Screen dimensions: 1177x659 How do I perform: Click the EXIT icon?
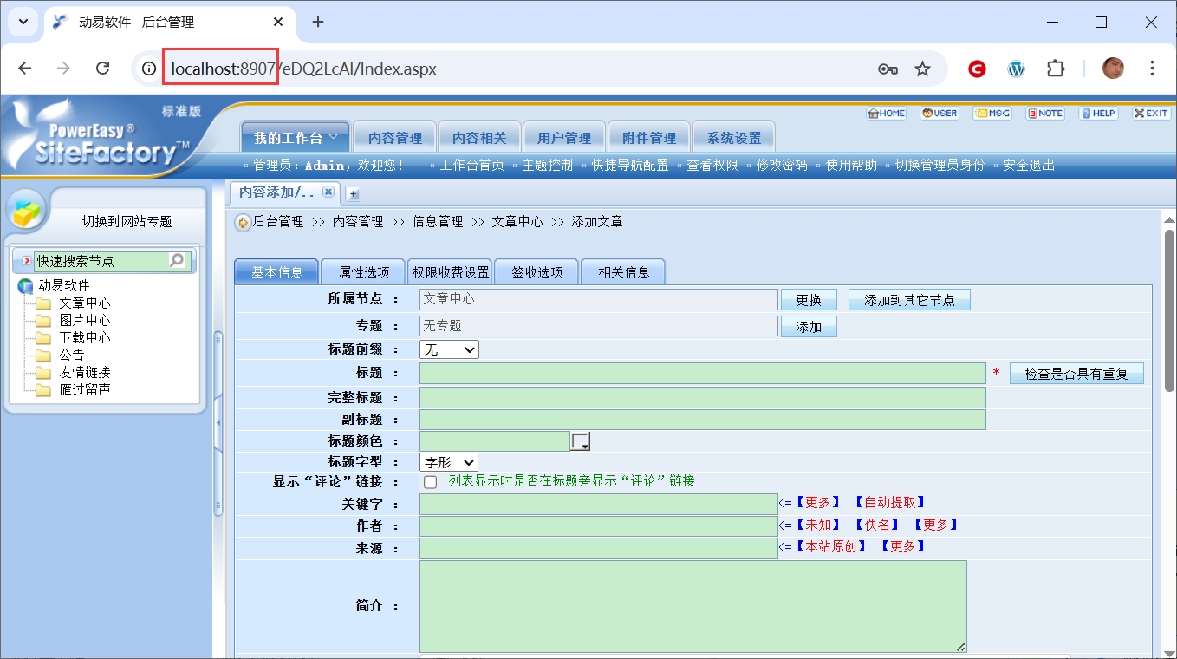[x=1151, y=114]
